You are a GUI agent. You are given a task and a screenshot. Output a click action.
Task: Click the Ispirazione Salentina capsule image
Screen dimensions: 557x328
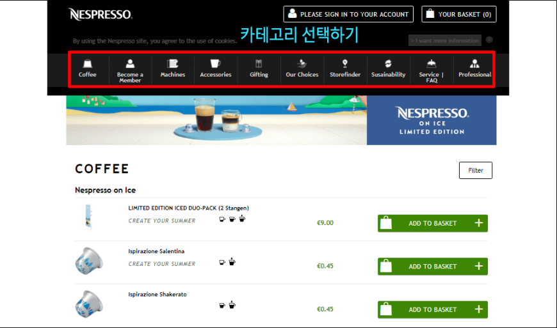(89, 261)
